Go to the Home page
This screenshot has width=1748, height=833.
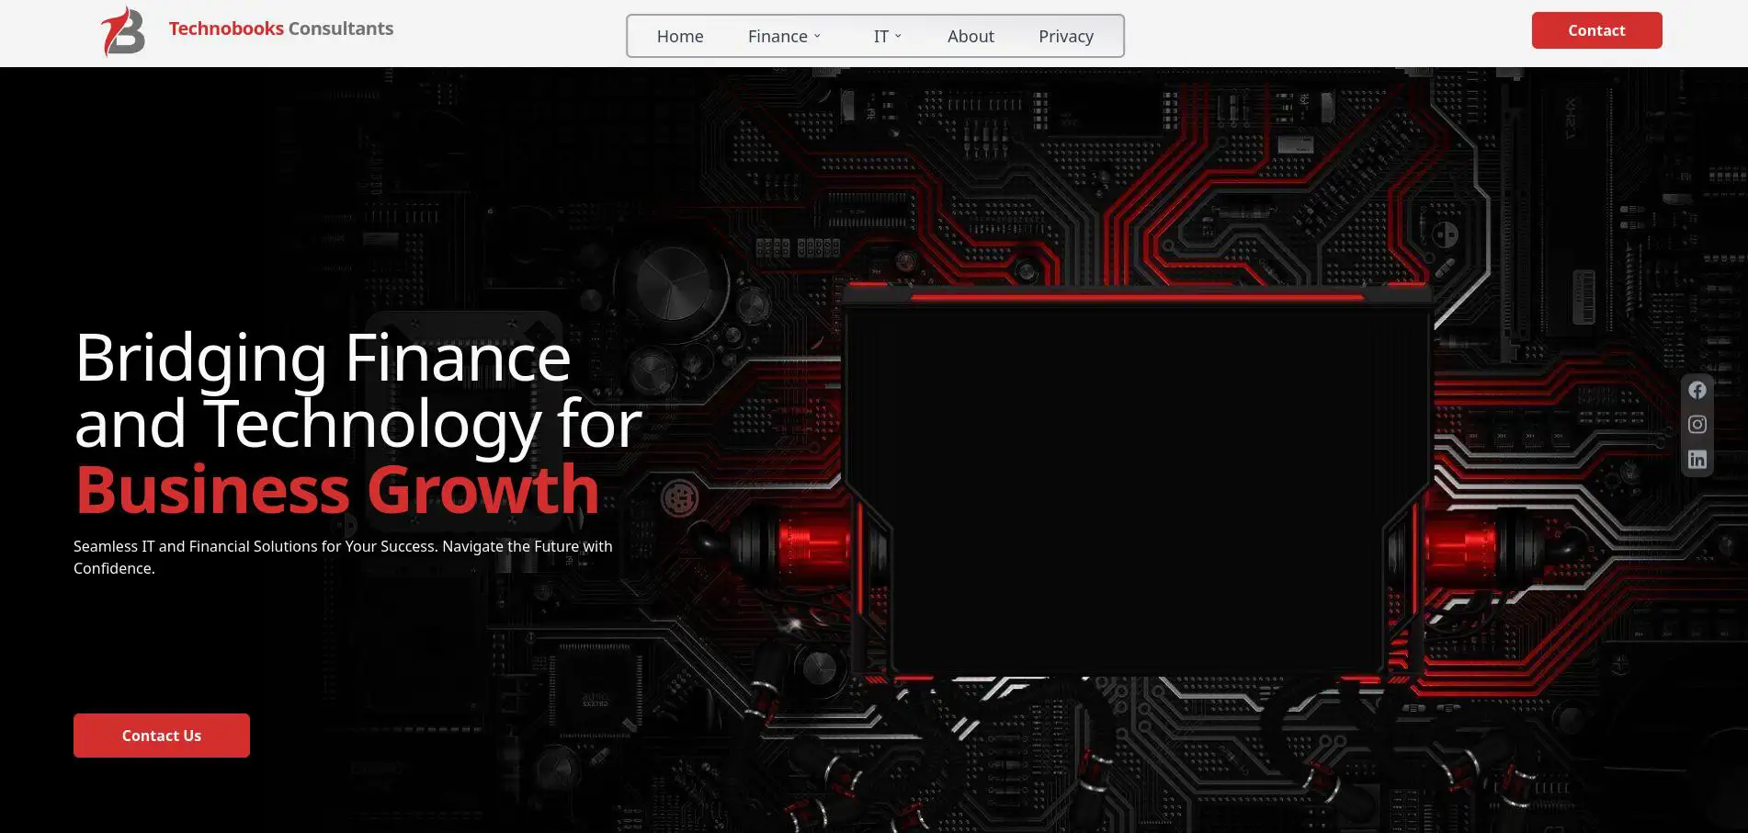pos(679,37)
